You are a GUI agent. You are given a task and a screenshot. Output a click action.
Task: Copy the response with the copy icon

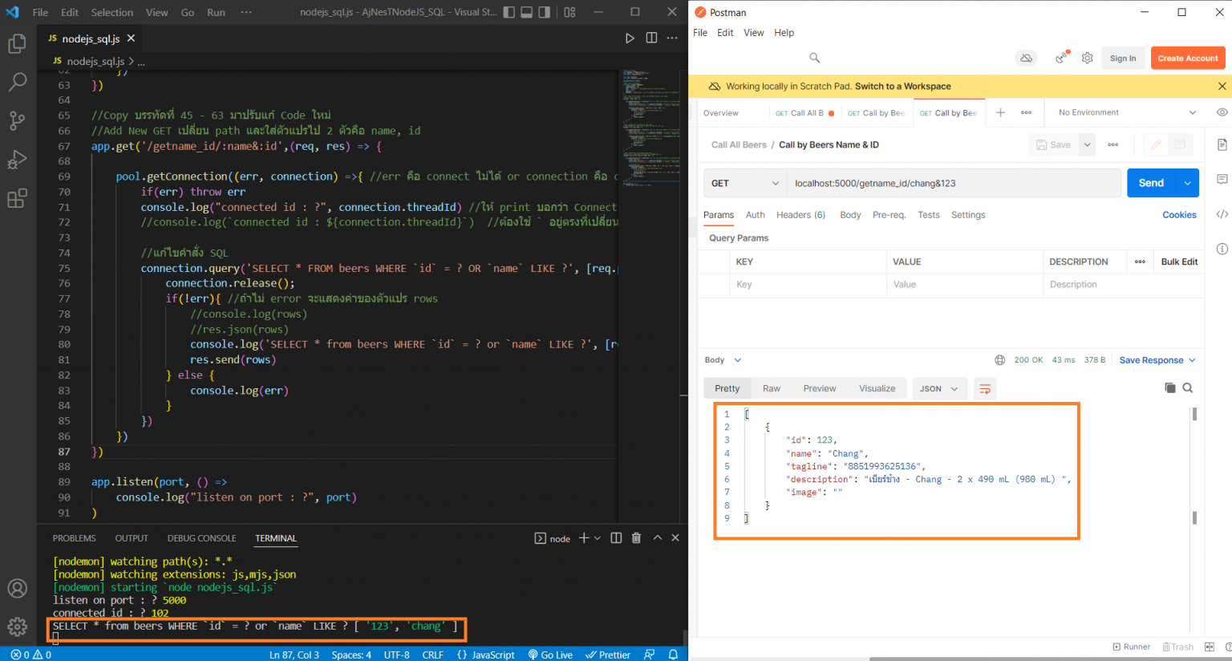point(1169,387)
